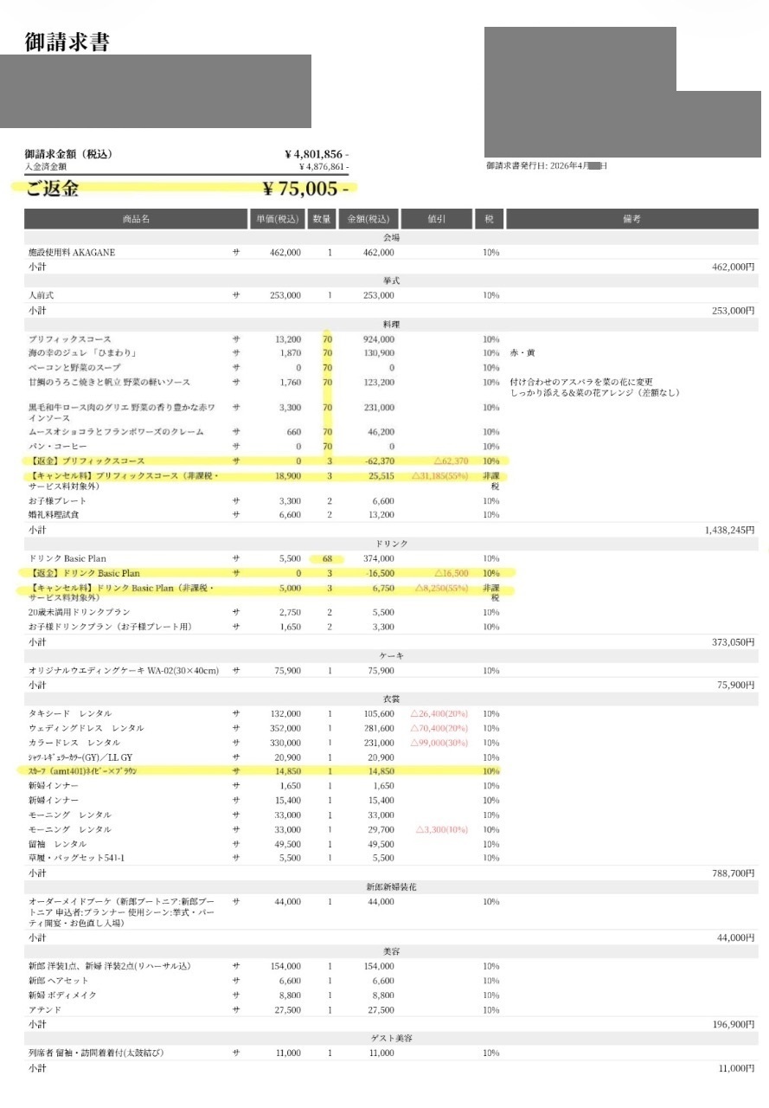Click the 御請求金額 total ¥4,801,856
This screenshot has height=1108, width=769.
316,154
